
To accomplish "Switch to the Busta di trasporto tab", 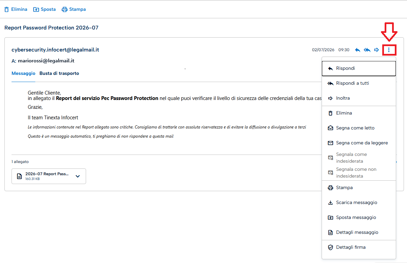I will [x=59, y=73].
